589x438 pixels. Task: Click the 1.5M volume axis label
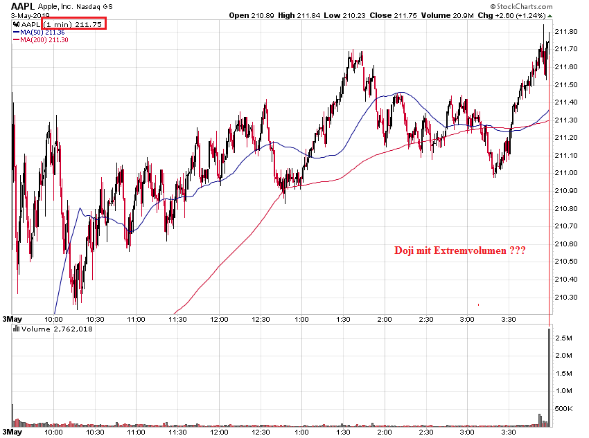point(563,373)
